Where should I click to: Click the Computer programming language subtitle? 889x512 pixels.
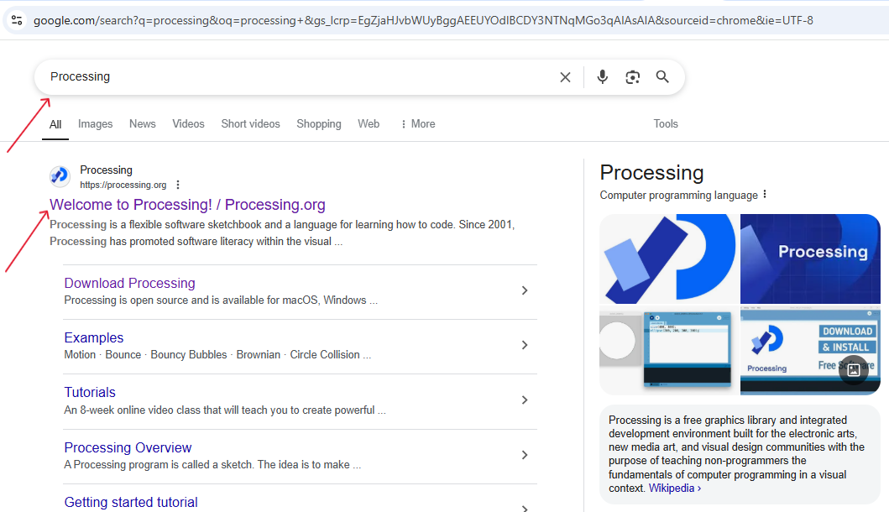(678, 195)
